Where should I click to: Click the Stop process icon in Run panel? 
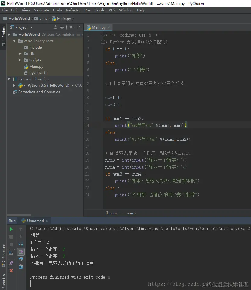pyautogui.click(x=11, y=237)
